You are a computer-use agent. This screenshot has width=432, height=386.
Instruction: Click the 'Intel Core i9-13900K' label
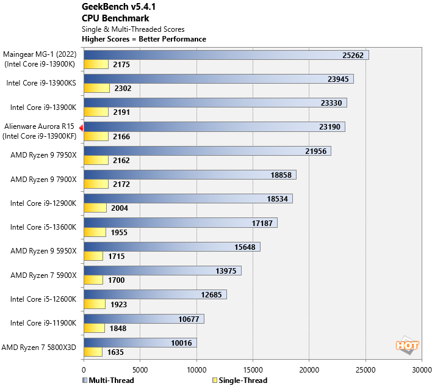pyautogui.click(x=43, y=107)
